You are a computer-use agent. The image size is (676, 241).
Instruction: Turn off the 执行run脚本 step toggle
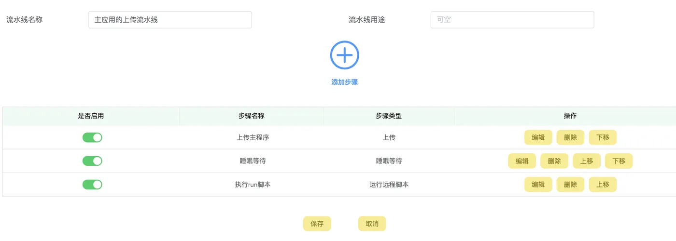click(x=92, y=185)
